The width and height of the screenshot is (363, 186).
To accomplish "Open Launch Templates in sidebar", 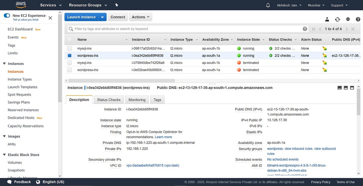I will coord(23,87).
